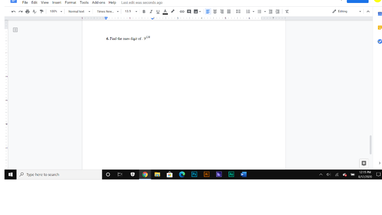The height and width of the screenshot is (215, 382).
Task: Add a comment
Action: coord(188,11)
